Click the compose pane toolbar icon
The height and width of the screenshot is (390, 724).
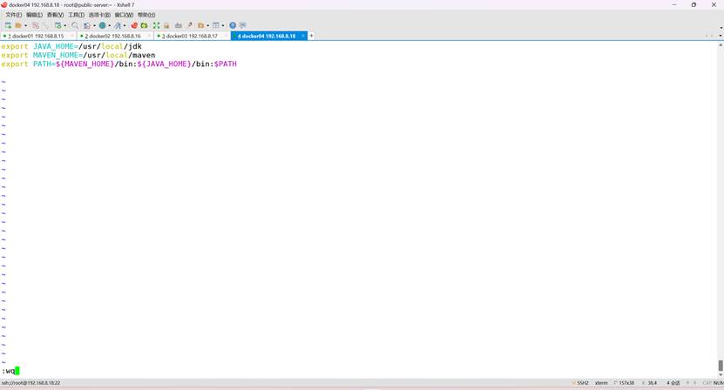click(x=87, y=25)
